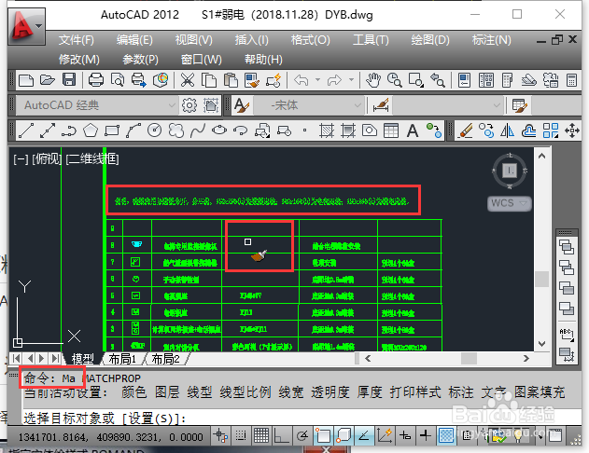Image resolution: width=589 pixels, height=453 pixels.
Task: Click the vertical scrollbar down arrow
Action: (541, 344)
